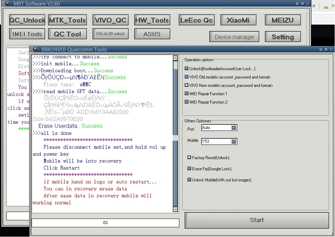Click the log scrollbar up arrow
The width and height of the screenshot is (335, 237).
point(175,58)
